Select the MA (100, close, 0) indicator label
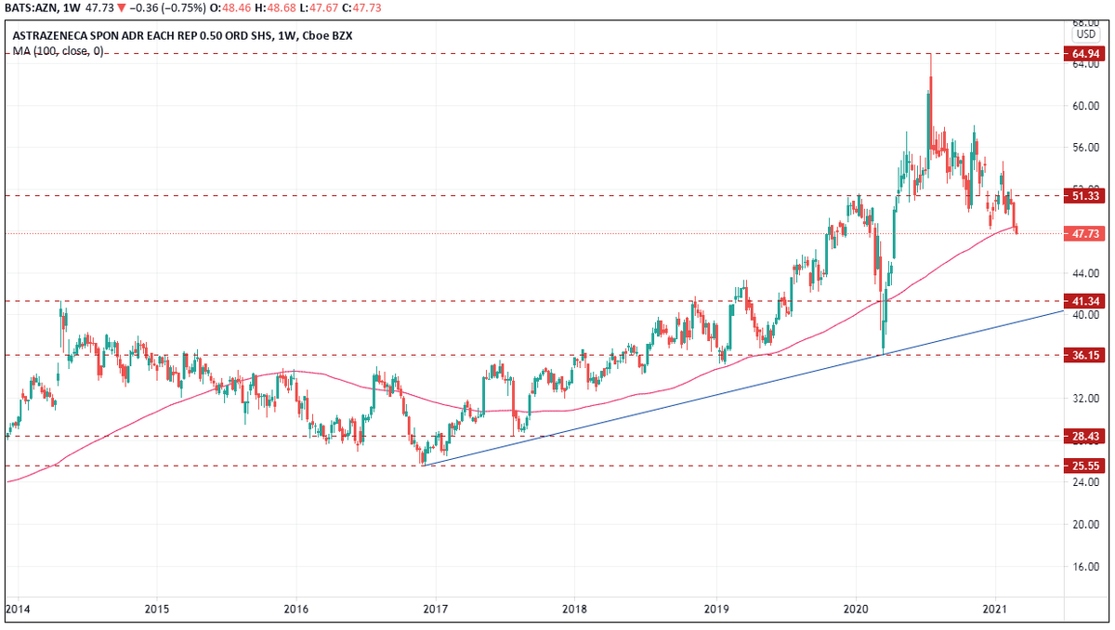The height and width of the screenshot is (630, 1115). point(58,51)
